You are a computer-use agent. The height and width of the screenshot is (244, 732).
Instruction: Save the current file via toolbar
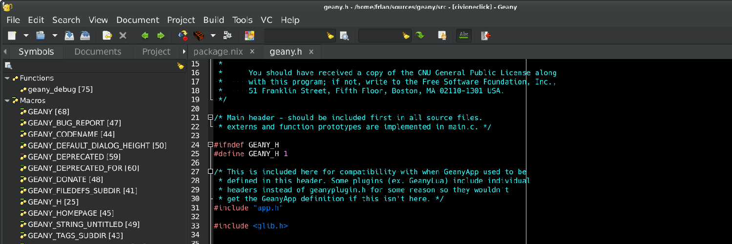(x=69, y=36)
